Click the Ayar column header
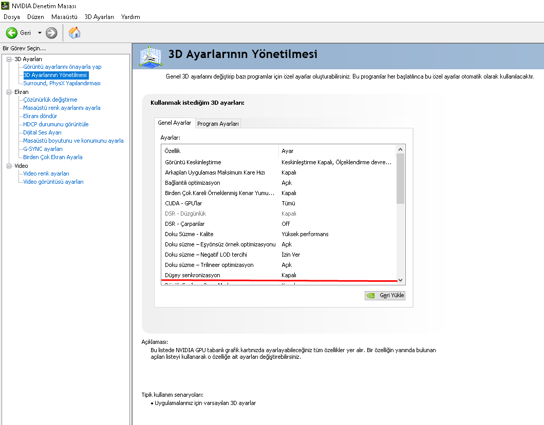Viewport: 544px width, 425px height. 337,151
